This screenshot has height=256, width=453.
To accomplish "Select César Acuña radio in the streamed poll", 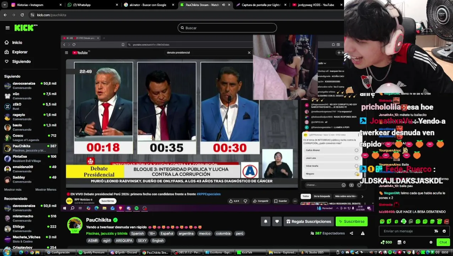I will pos(356,166).
